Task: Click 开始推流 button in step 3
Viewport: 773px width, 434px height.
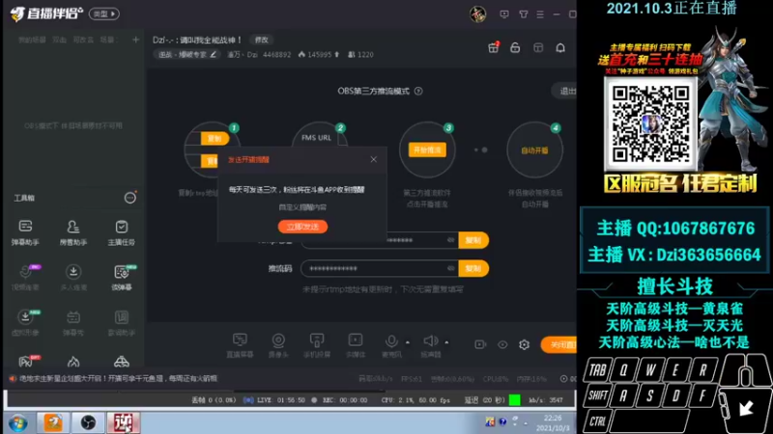Action: pyautogui.click(x=427, y=150)
